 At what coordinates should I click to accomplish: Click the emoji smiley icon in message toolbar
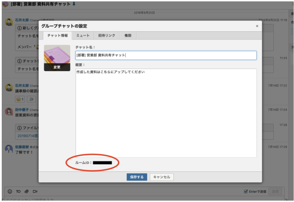[10, 191]
